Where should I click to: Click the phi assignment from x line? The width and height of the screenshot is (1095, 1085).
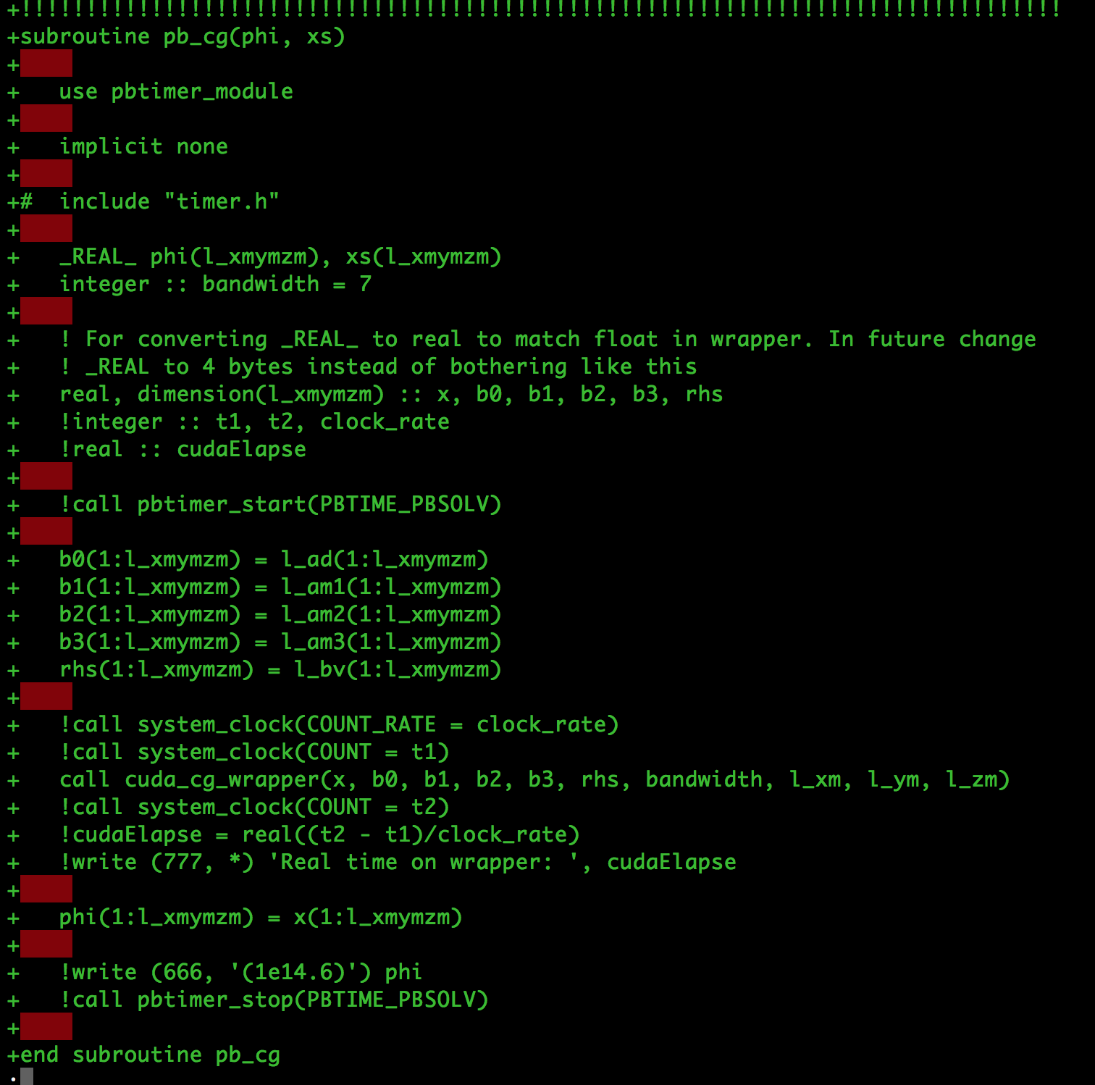pos(261,917)
